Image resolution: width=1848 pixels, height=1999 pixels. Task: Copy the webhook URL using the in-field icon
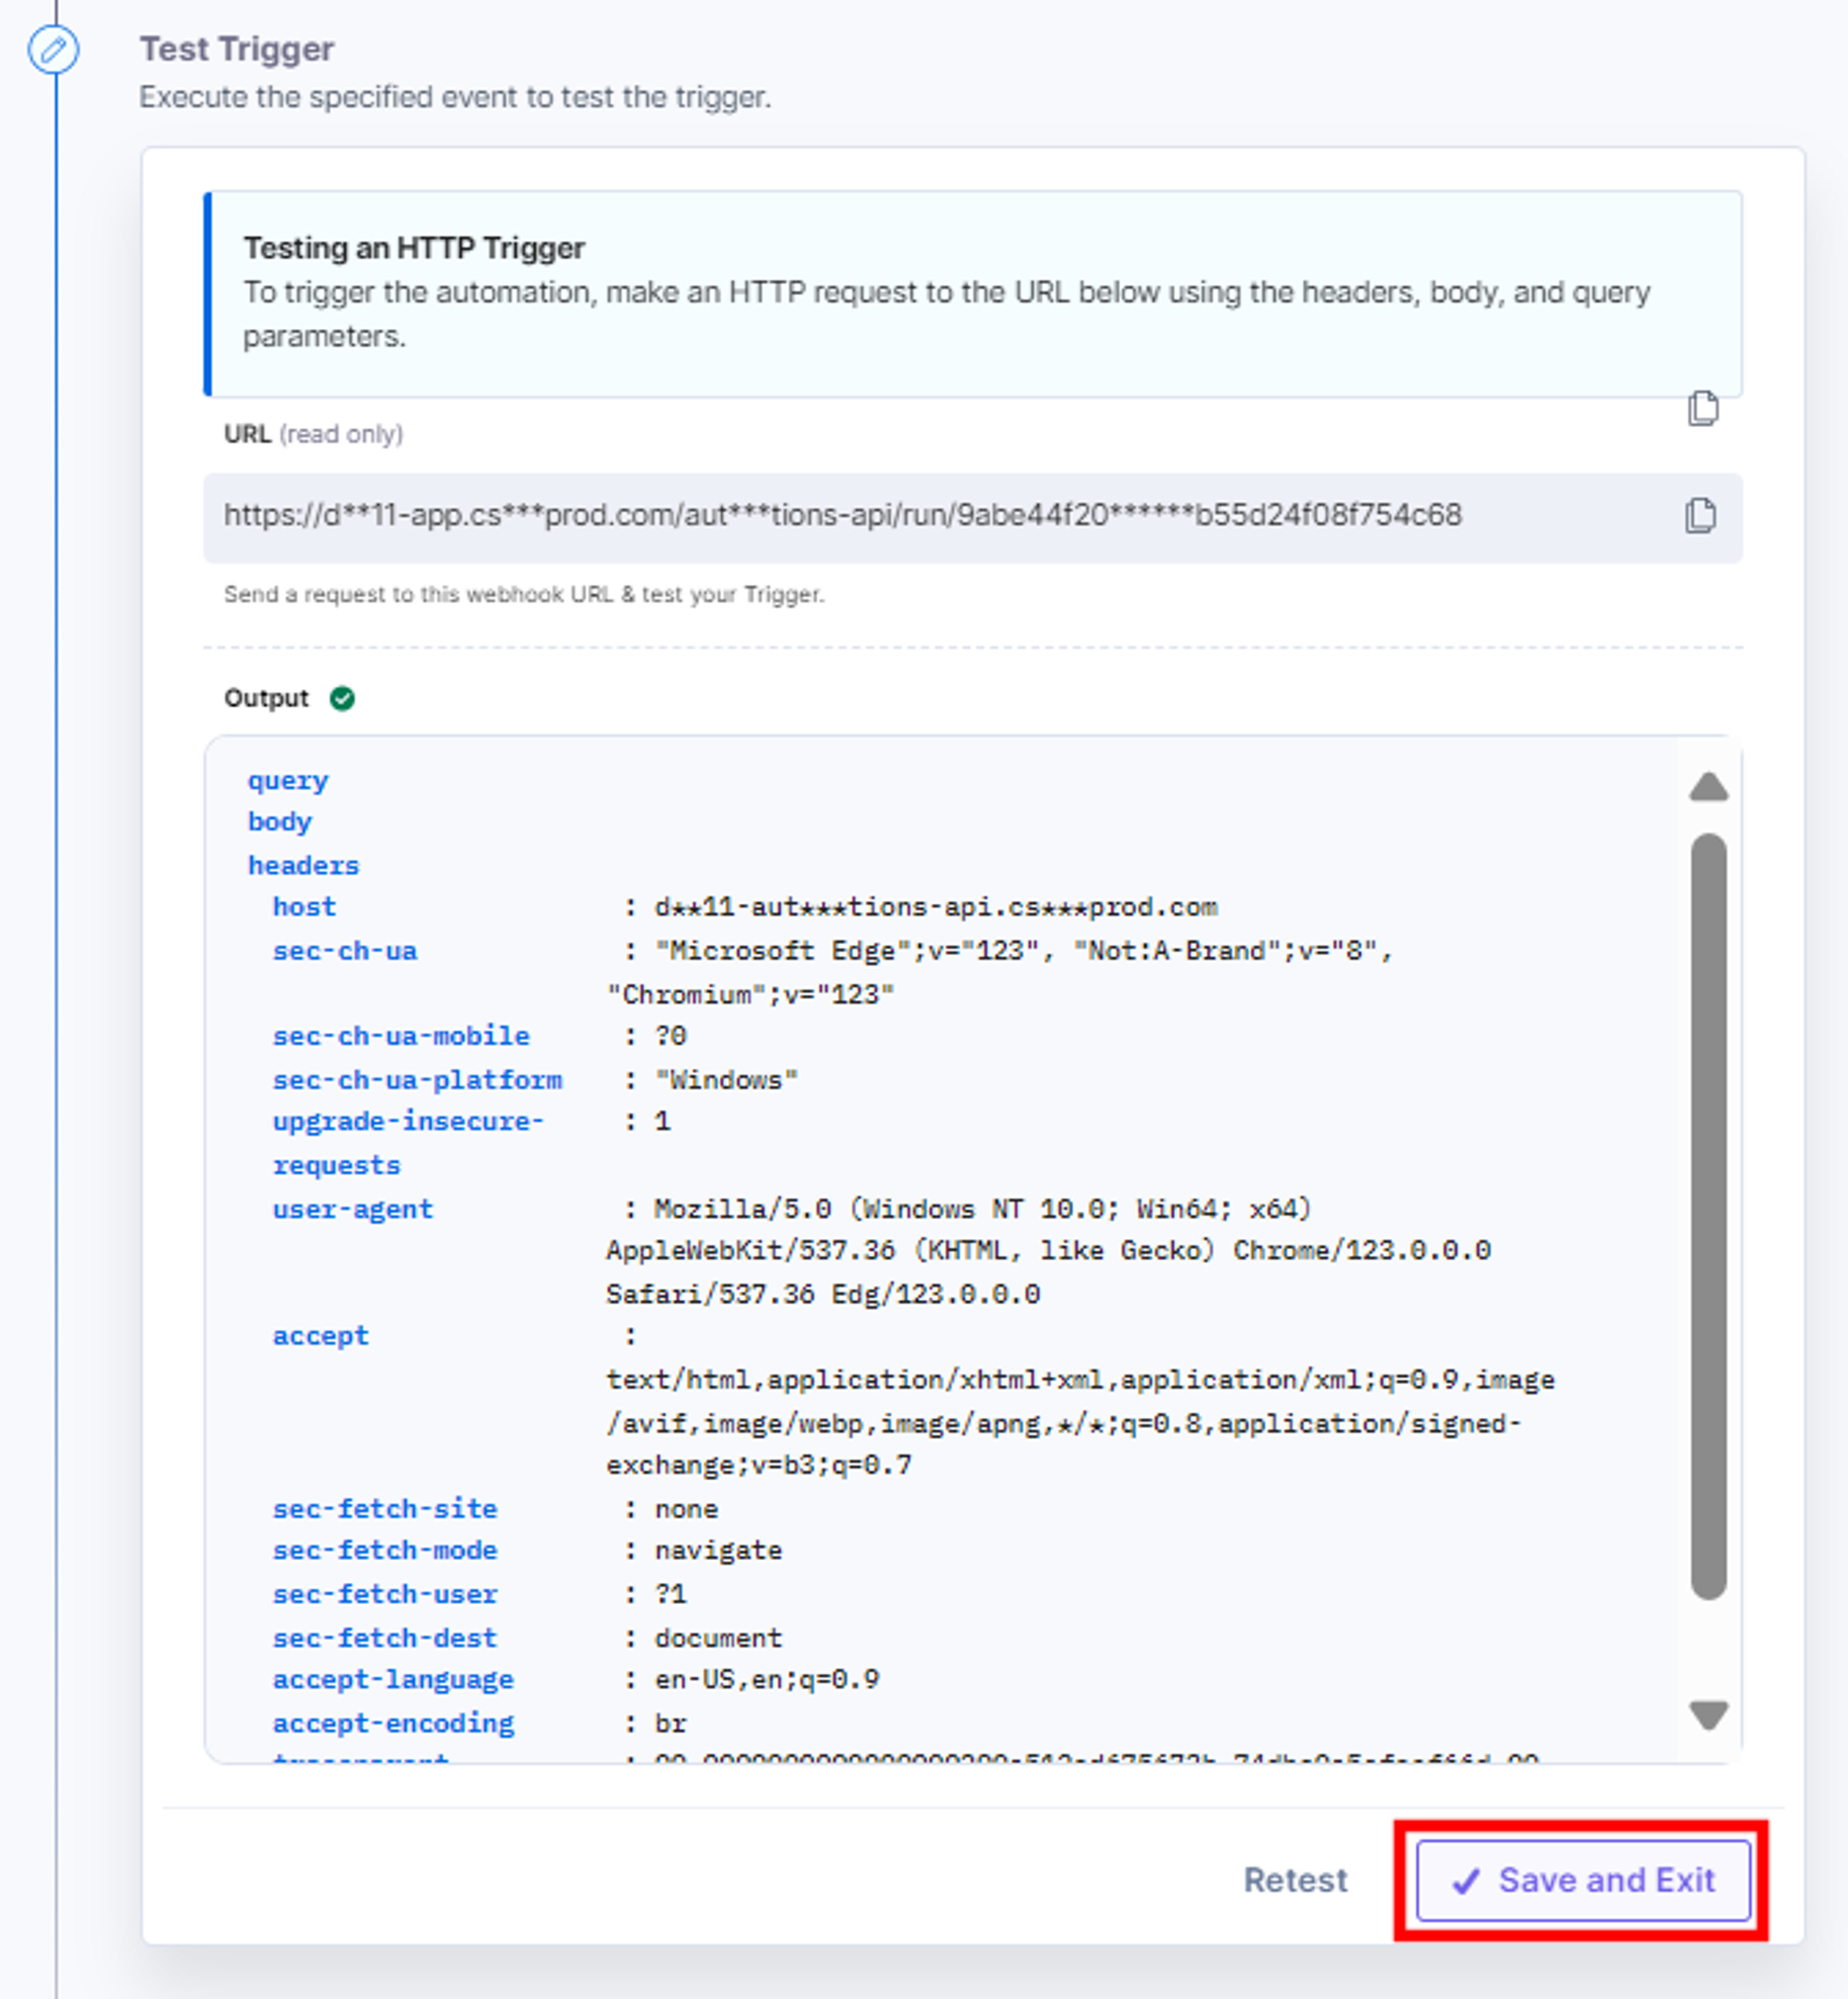pos(1700,515)
